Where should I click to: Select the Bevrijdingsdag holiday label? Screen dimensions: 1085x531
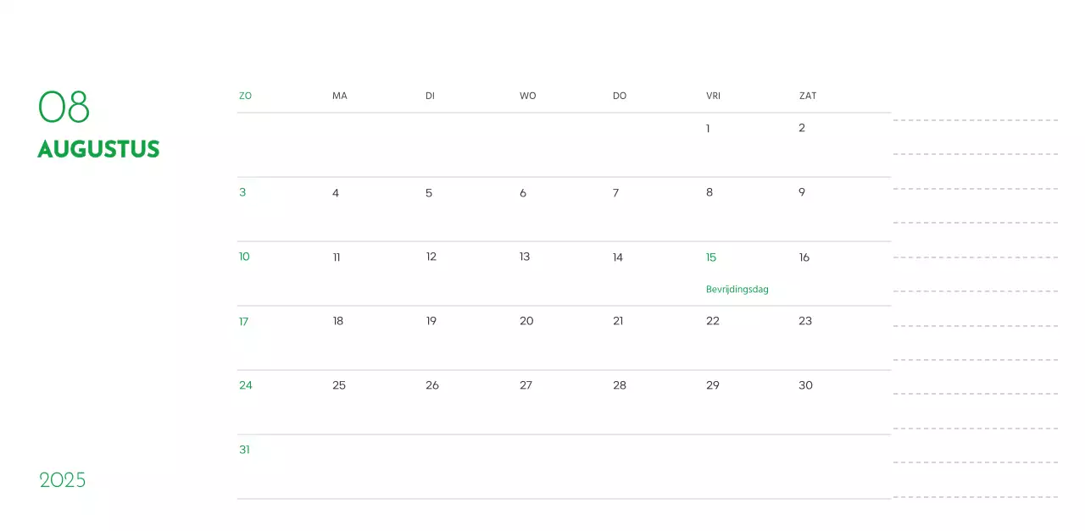pos(737,290)
